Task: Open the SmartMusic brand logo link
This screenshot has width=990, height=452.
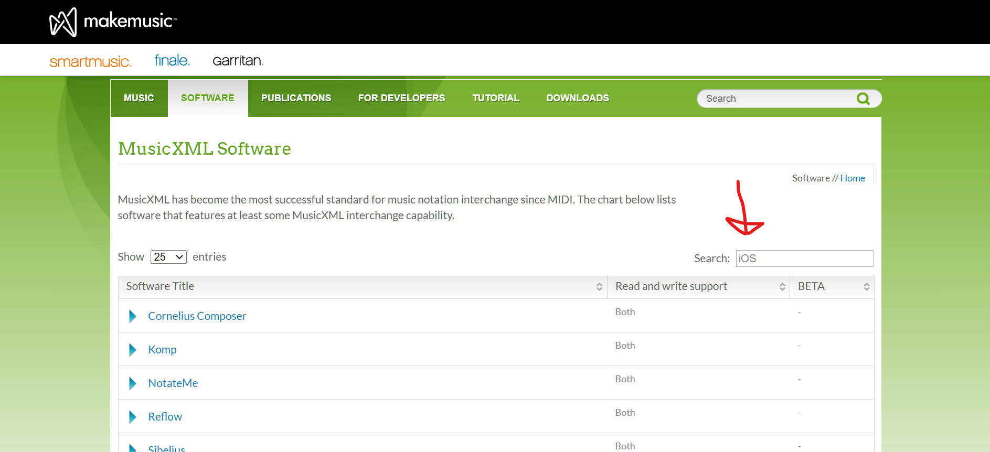Action: click(x=90, y=61)
